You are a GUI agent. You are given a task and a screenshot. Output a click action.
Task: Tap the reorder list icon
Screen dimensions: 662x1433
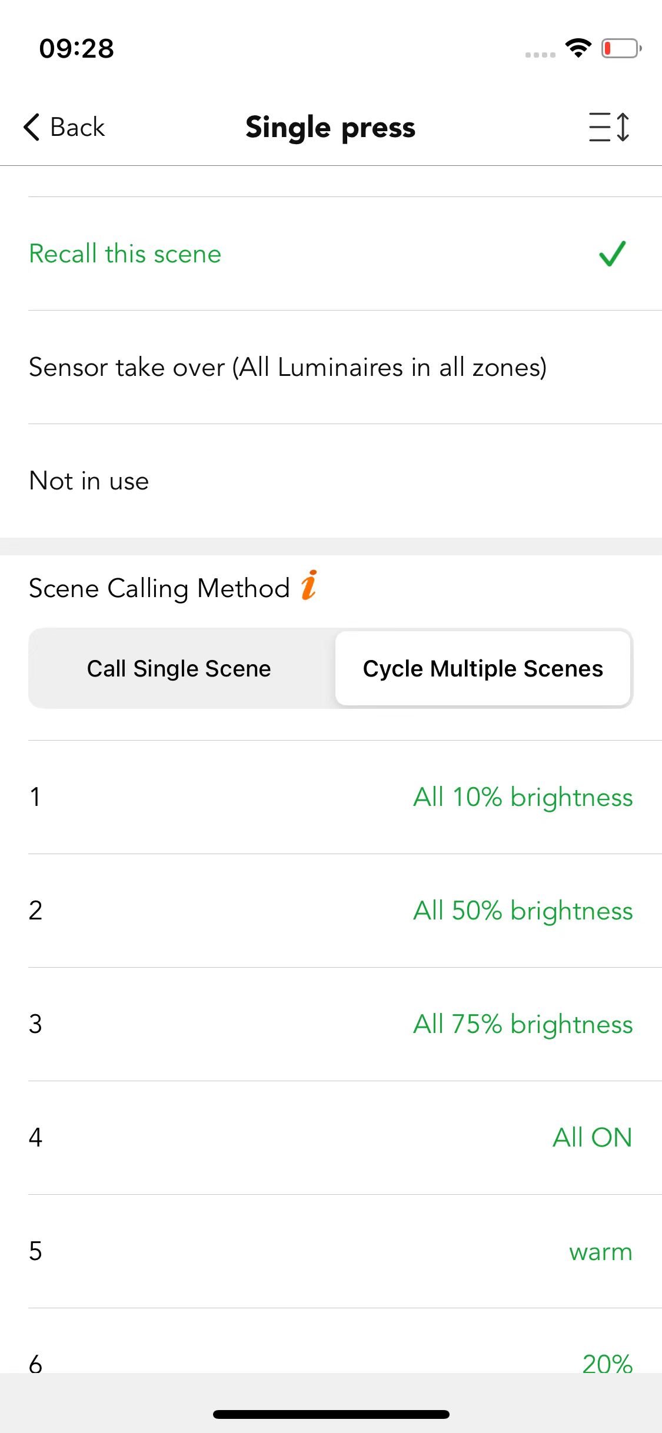coord(610,127)
